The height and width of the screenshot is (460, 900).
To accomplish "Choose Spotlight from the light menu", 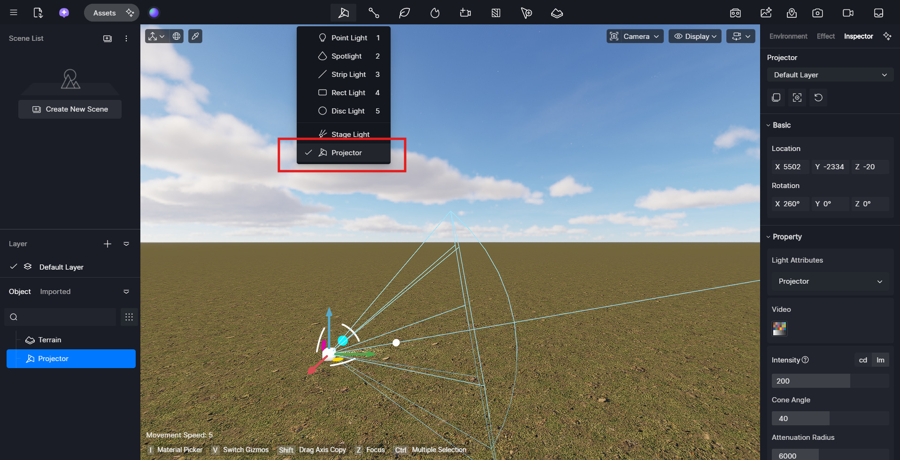I will point(346,56).
